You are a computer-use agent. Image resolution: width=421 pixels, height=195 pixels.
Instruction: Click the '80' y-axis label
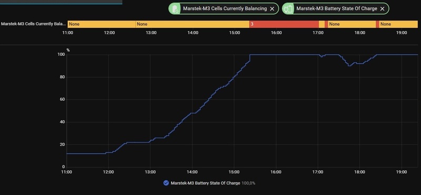coord(62,77)
